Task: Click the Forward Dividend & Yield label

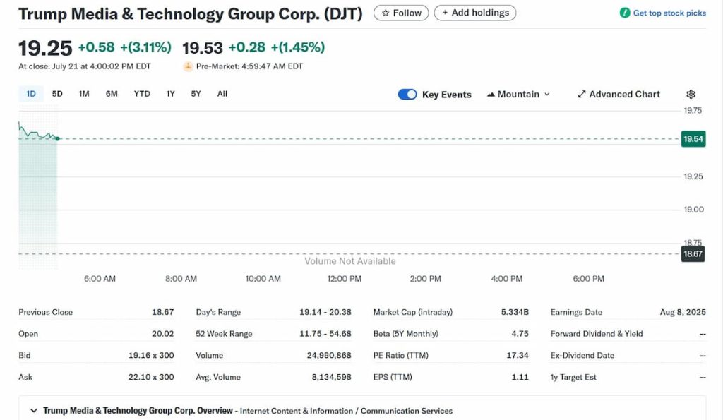Action: click(596, 334)
